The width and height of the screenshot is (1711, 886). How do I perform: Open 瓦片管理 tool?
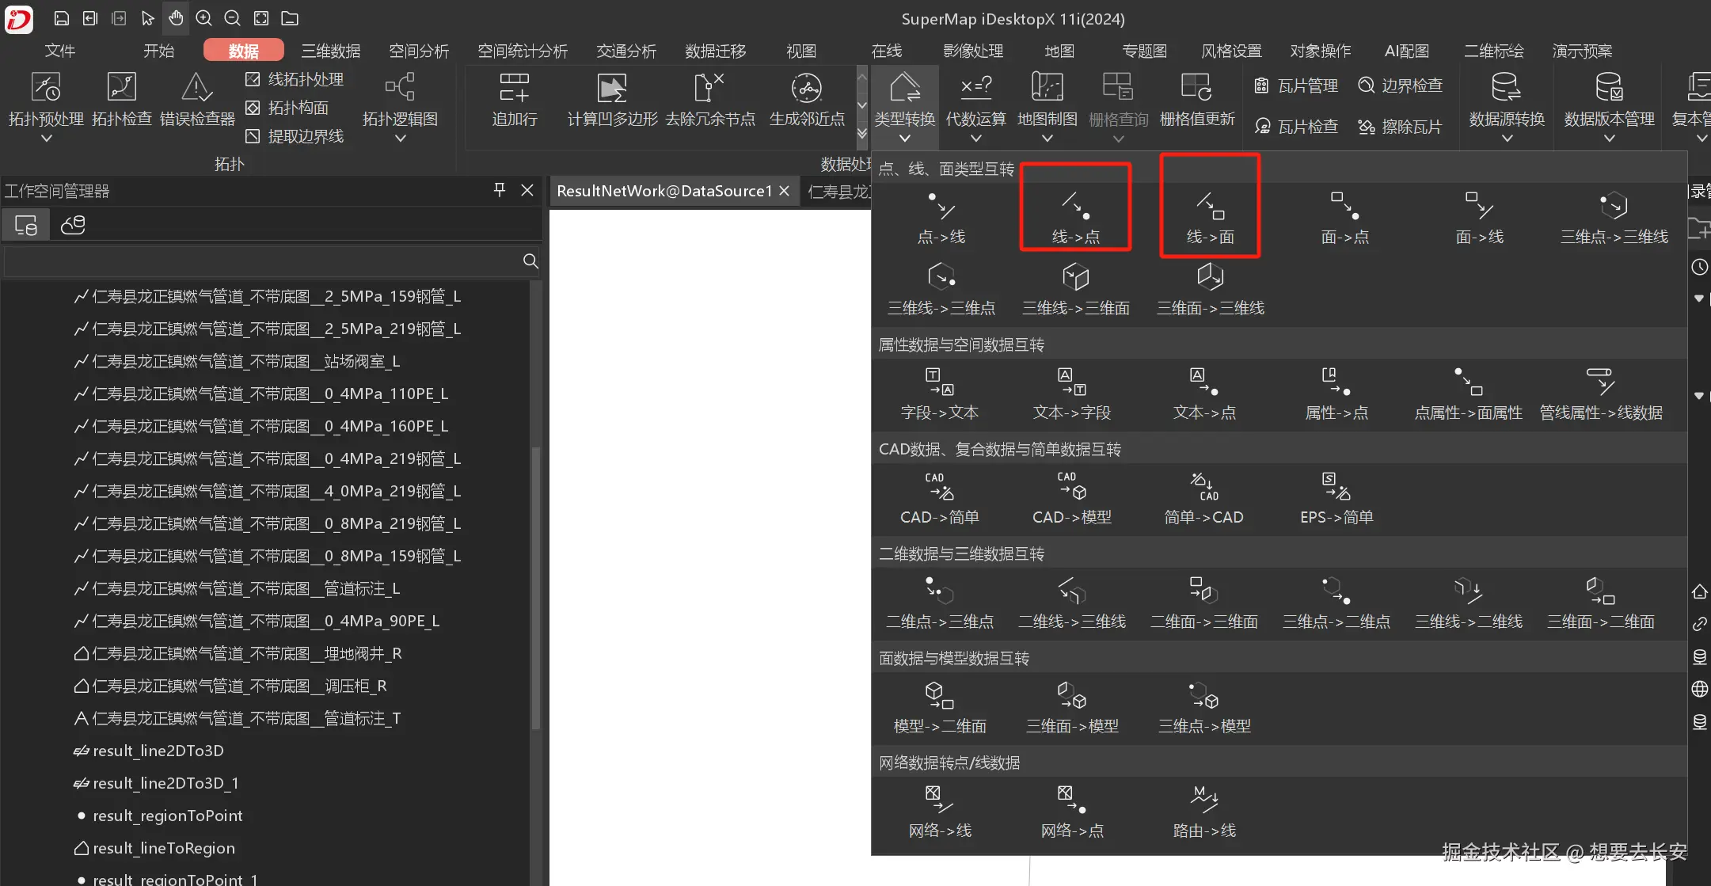coord(1296,86)
